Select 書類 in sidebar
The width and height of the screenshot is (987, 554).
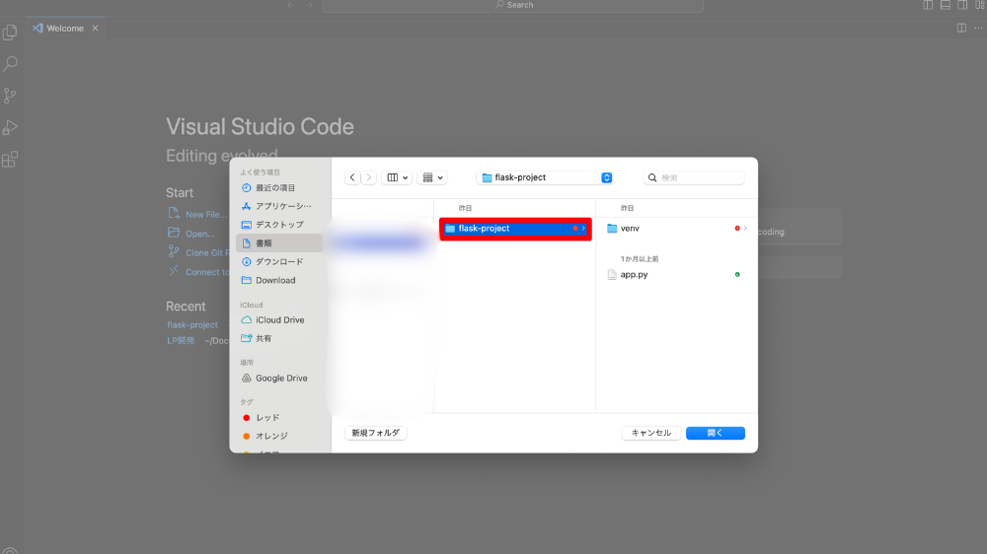(x=279, y=243)
